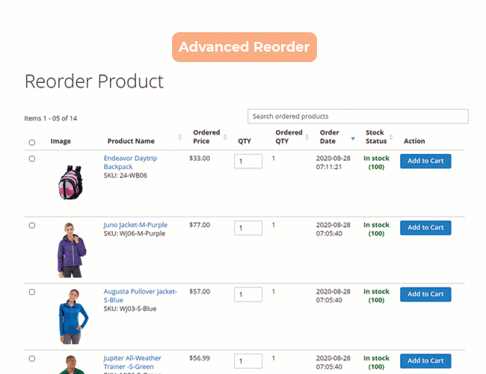Click the QTY field for Juno Jacket
This screenshot has width=486, height=374.
(x=248, y=227)
